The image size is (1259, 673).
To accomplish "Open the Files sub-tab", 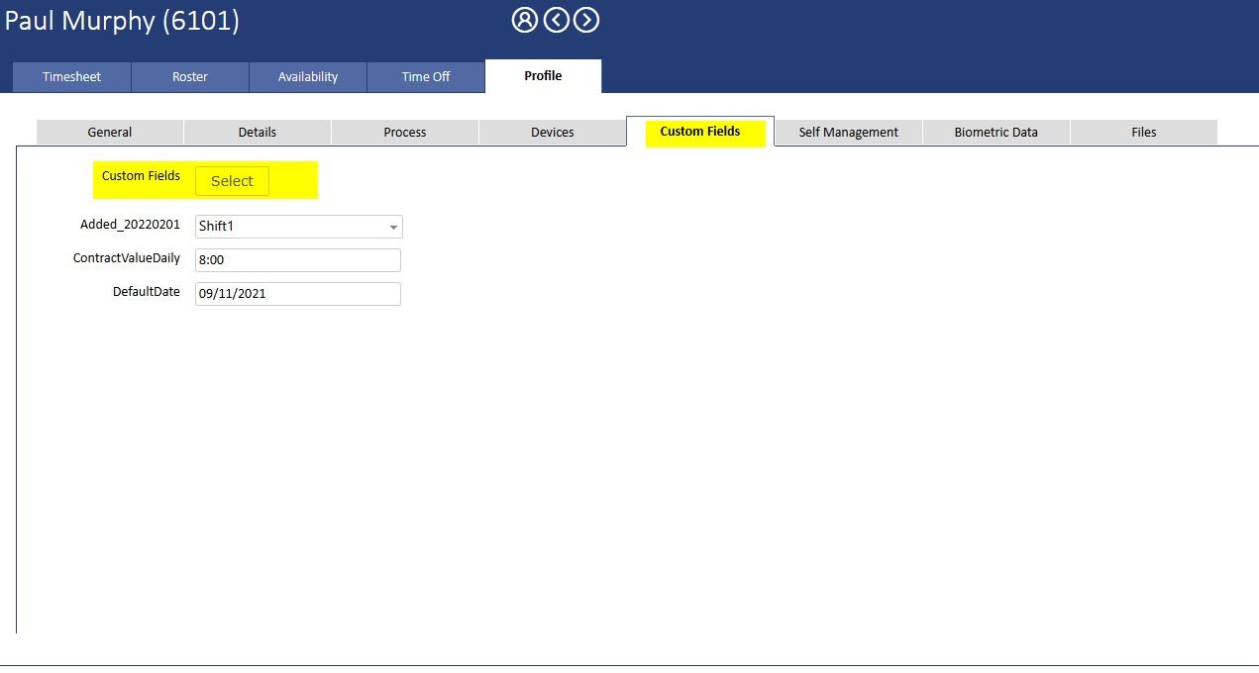I will 1143,133.
